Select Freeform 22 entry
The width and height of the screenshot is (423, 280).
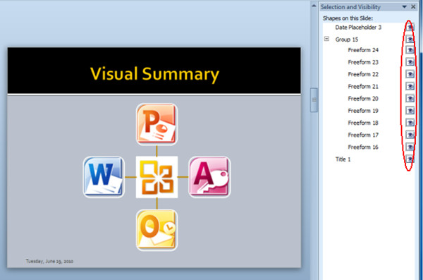[x=363, y=74]
